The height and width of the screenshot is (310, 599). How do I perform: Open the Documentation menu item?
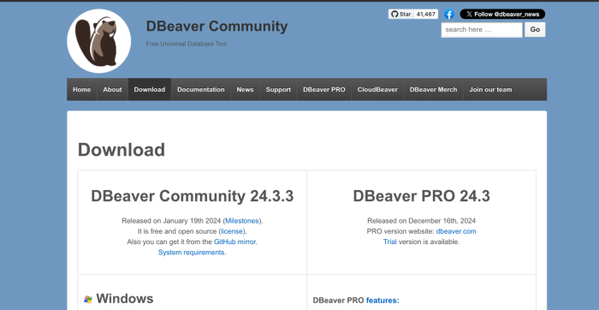point(200,89)
